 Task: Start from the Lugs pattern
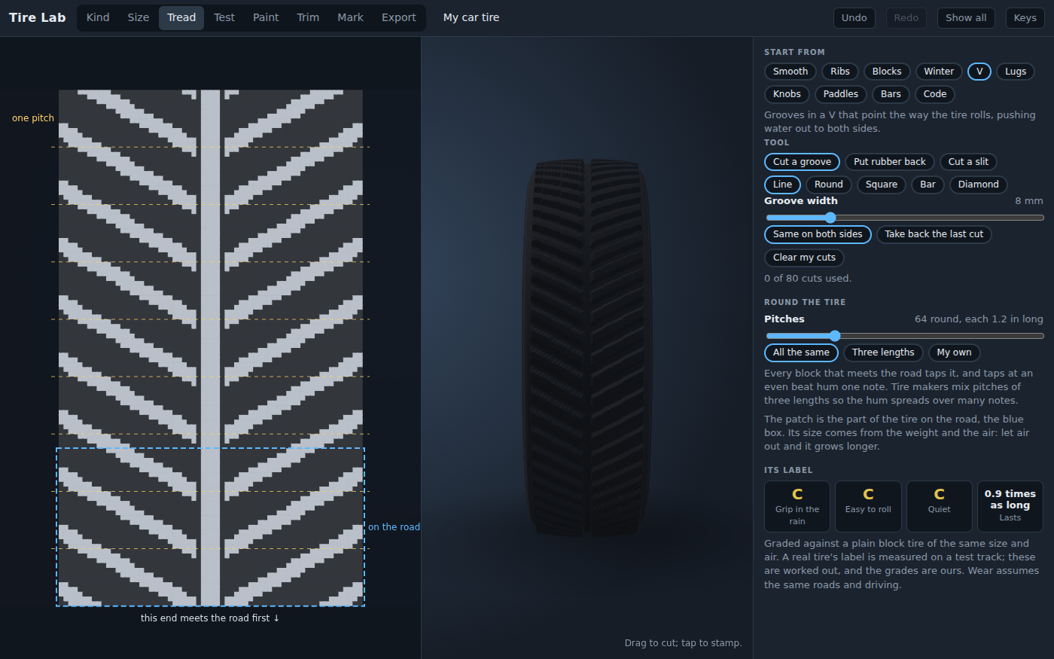pyautogui.click(x=1016, y=72)
